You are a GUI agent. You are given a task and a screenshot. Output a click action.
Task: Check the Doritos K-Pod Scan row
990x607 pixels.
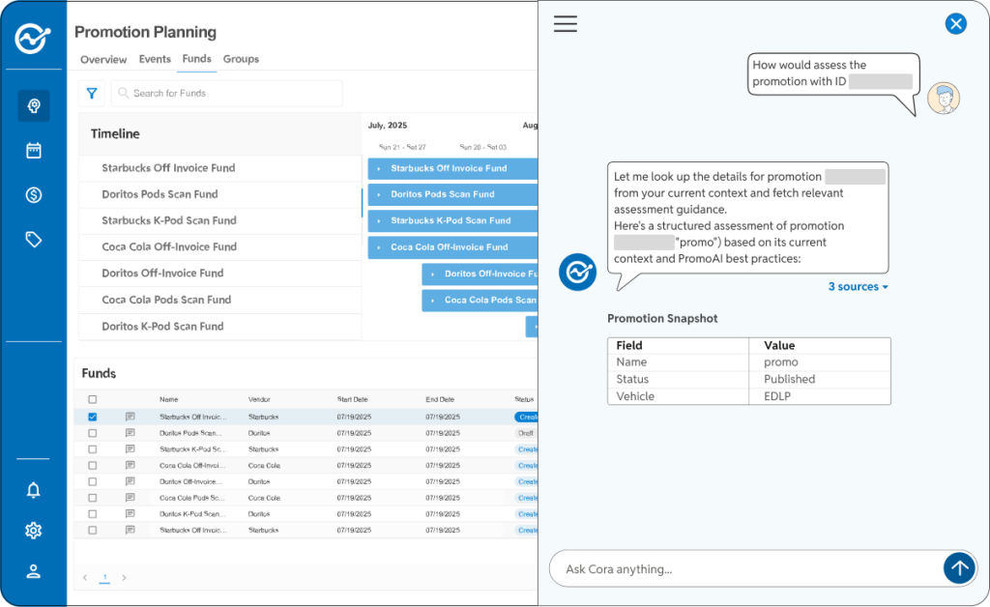click(x=93, y=514)
